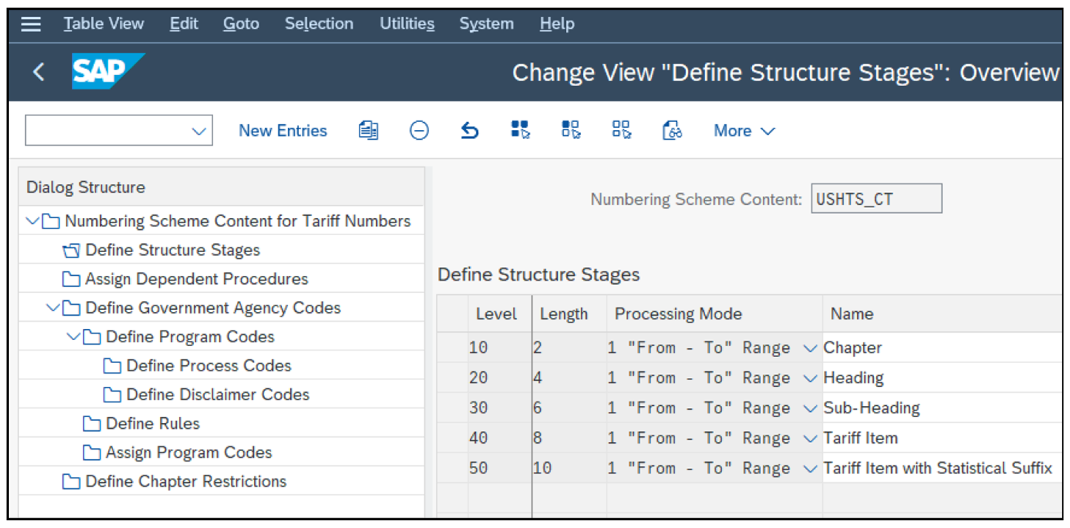Select row selector for Level 10 row
Image resolution: width=1070 pixels, height=528 pixels.
452,348
